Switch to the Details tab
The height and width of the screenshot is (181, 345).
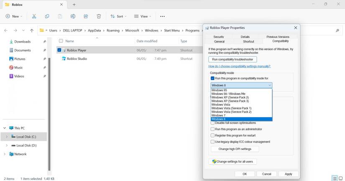coord(245,37)
